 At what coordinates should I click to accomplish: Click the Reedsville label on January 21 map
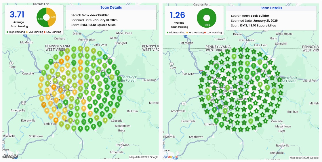tap(283, 145)
